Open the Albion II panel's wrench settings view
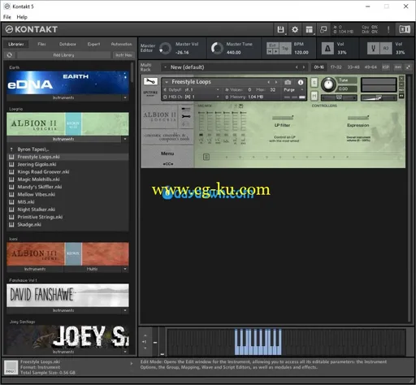The width and height of the screenshot is (416, 385). click(x=186, y=116)
